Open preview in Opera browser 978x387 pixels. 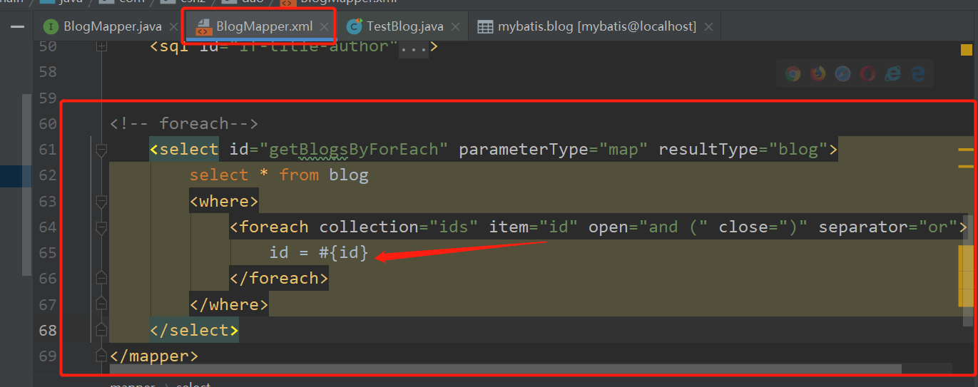click(867, 73)
